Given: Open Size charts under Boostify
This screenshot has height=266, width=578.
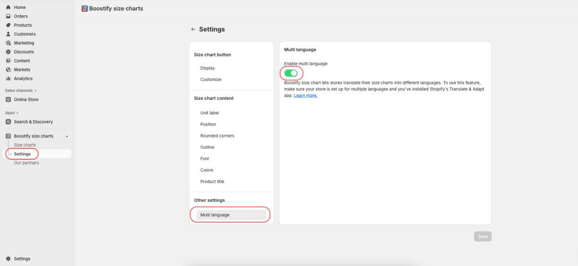Looking at the screenshot, I should (25, 145).
